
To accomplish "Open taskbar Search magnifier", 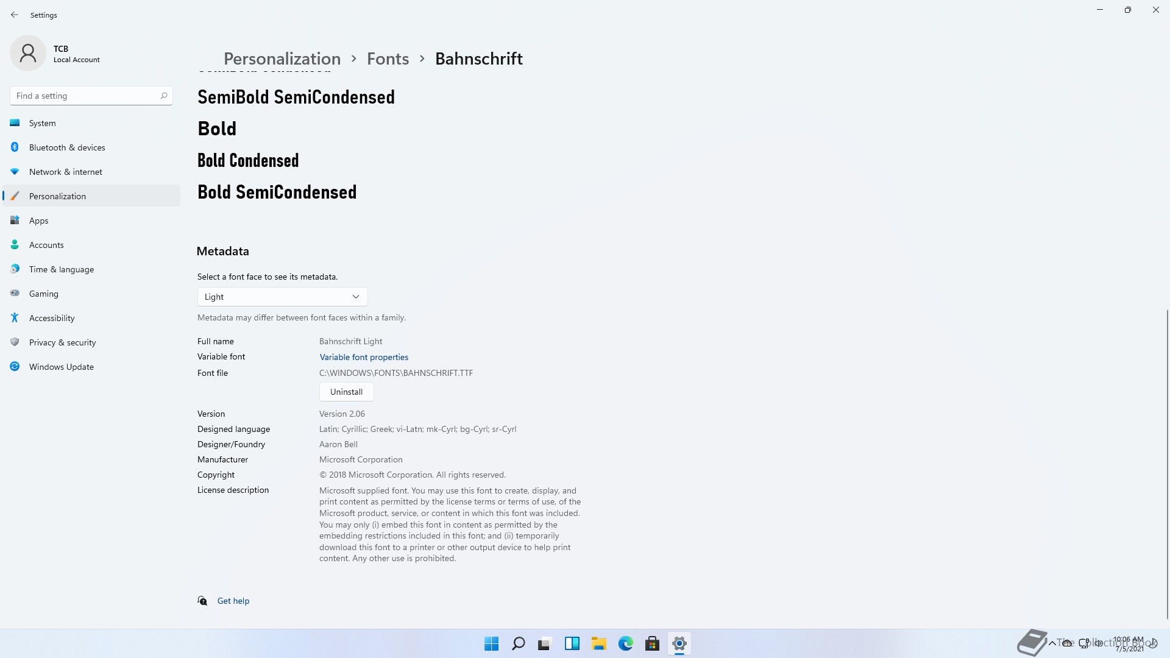I will 519,643.
